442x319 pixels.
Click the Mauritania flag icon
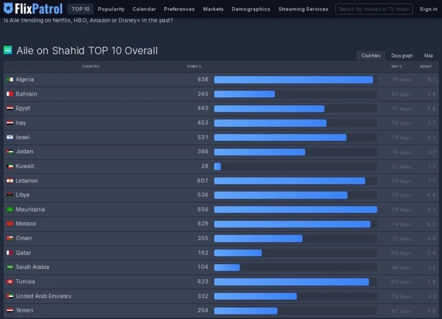click(10, 210)
